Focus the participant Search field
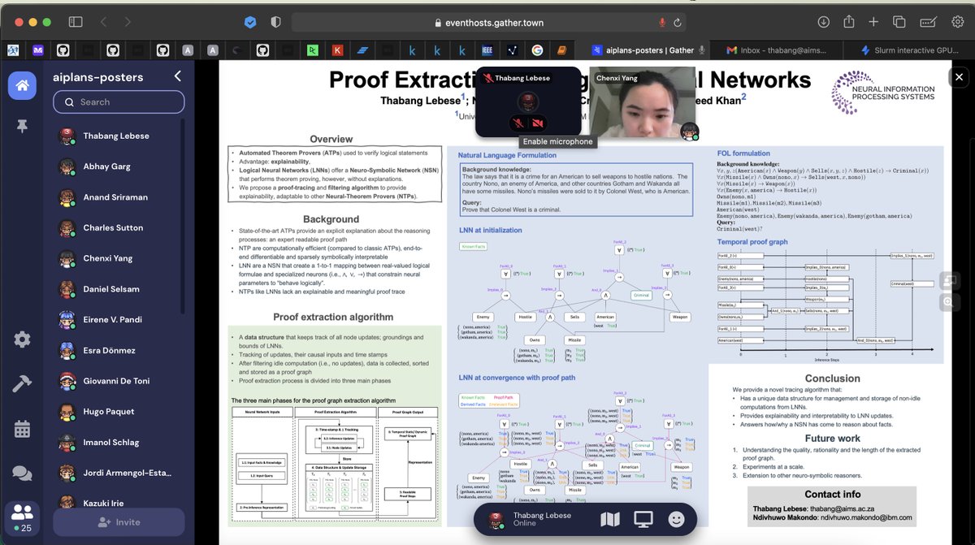The width and height of the screenshot is (975, 545). point(119,102)
